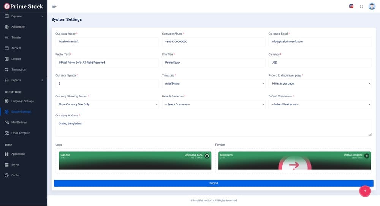
Task: Click the Currency input showing USD
Action: pyautogui.click(x=320, y=63)
